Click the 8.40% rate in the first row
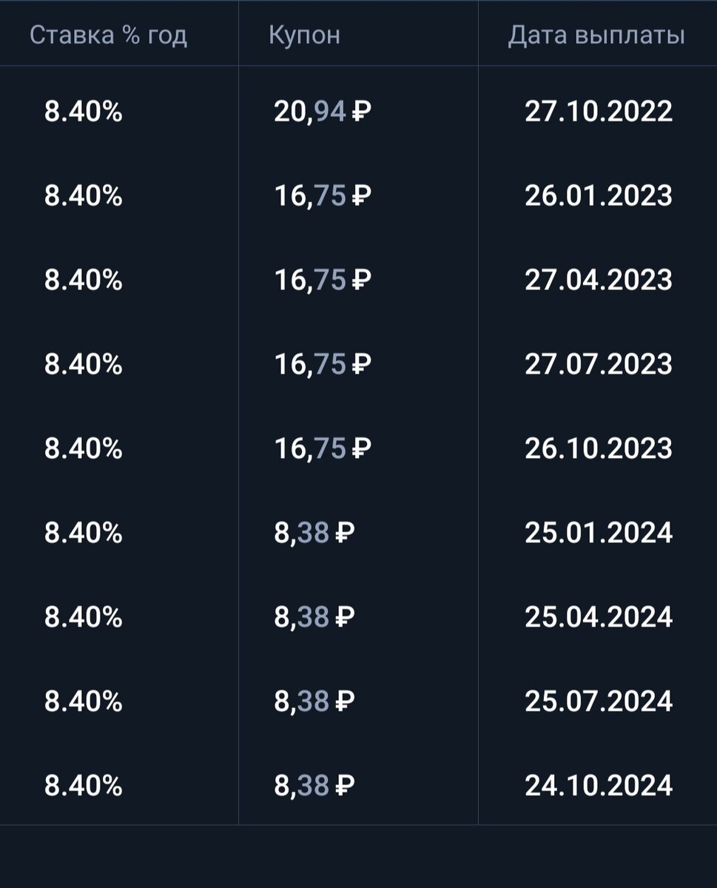The image size is (717, 888). 84,112
